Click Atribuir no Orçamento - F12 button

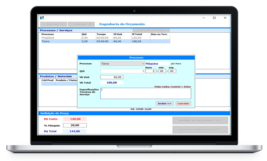coord(200,121)
